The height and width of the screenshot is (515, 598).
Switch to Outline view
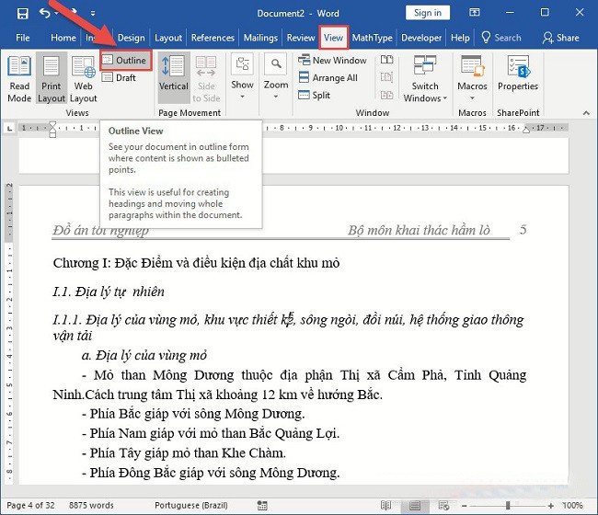click(x=126, y=60)
